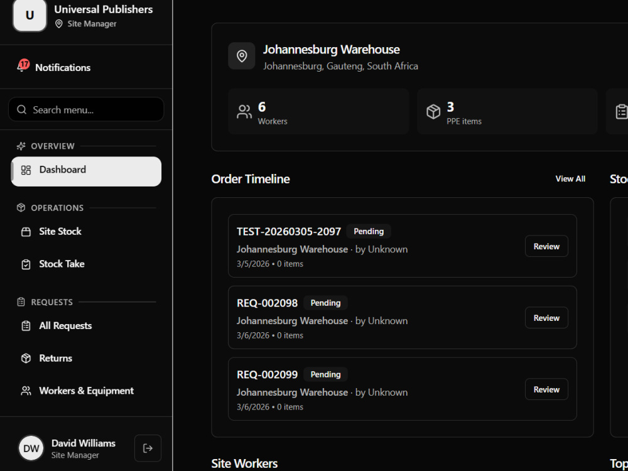Click the Notifications label
628x471 pixels.
tap(63, 68)
